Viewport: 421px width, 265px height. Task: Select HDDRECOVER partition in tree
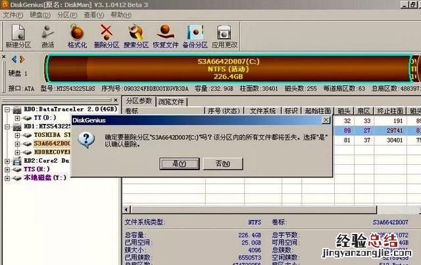click(52, 152)
